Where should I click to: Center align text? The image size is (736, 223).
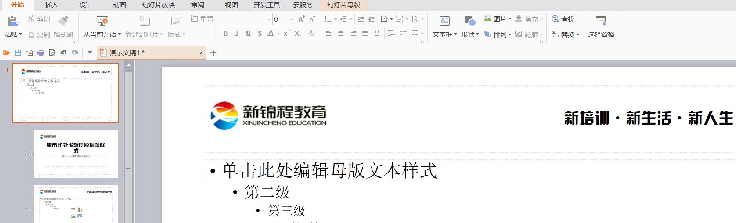pyautogui.click(x=340, y=33)
